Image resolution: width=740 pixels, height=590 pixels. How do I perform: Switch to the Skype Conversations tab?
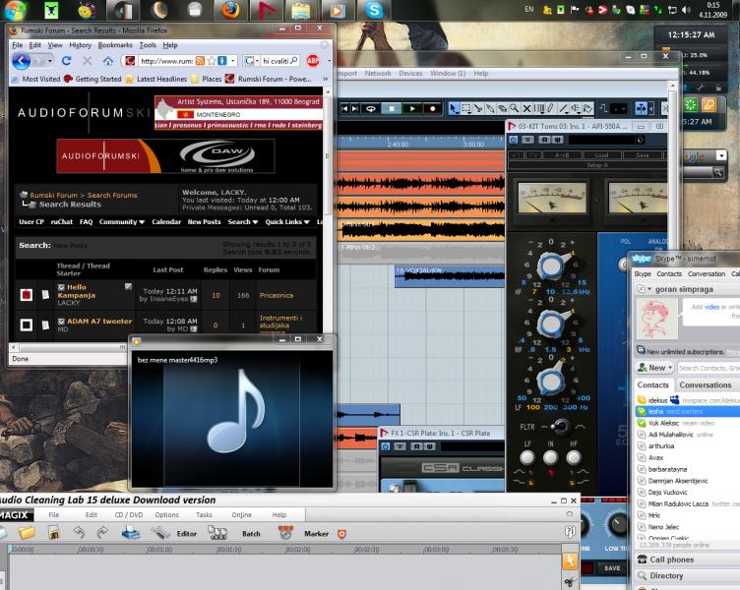point(706,385)
